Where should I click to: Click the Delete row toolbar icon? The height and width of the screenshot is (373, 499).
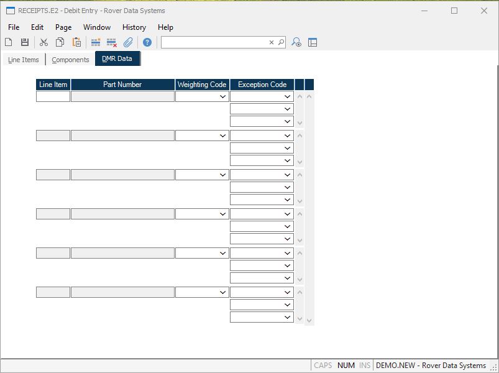coord(112,42)
